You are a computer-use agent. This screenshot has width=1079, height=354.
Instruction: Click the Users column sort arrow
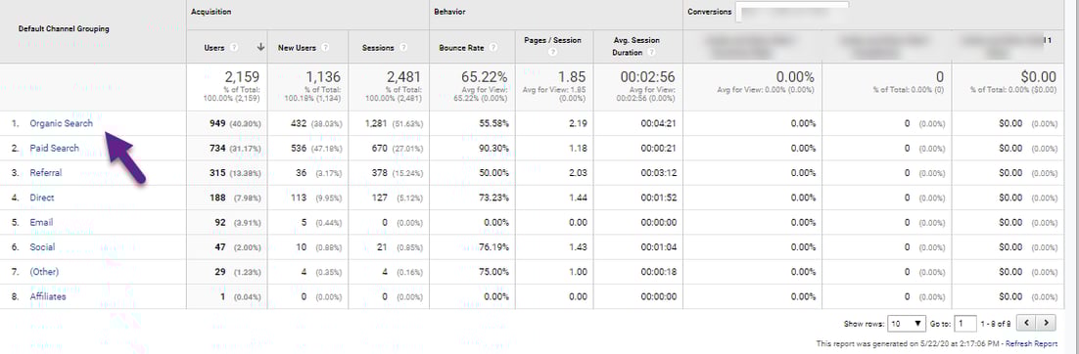[260, 48]
